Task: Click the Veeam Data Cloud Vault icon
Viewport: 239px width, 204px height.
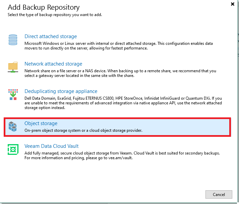Action: pos(13,149)
